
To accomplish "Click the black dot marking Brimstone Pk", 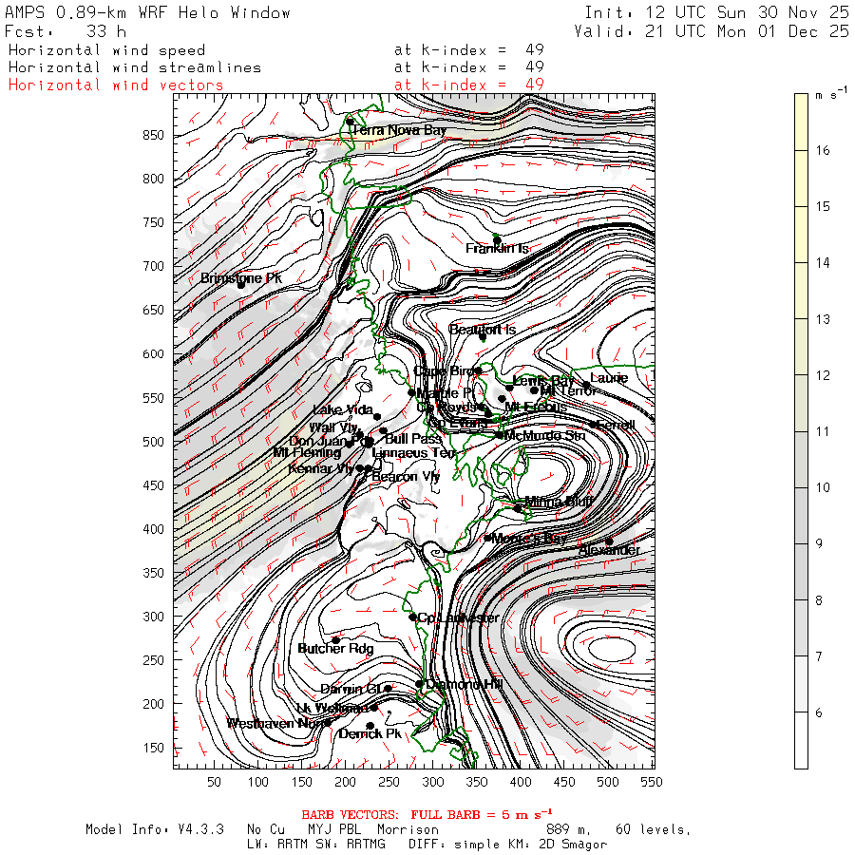I will point(241,285).
